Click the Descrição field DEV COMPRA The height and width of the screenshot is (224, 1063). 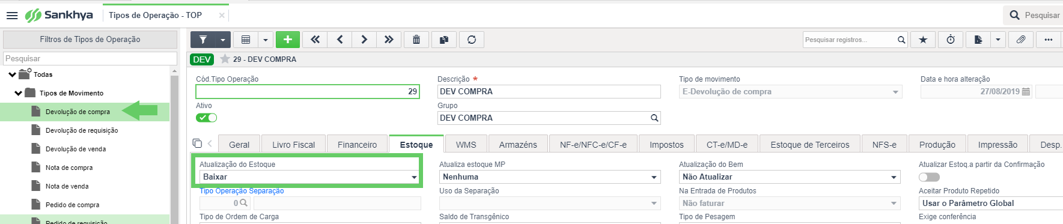click(x=549, y=91)
